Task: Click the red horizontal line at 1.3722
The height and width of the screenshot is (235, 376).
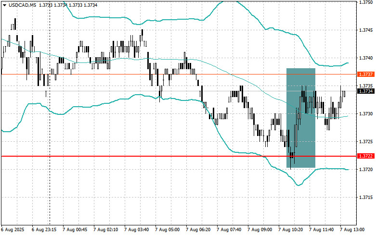Action: pos(144,156)
